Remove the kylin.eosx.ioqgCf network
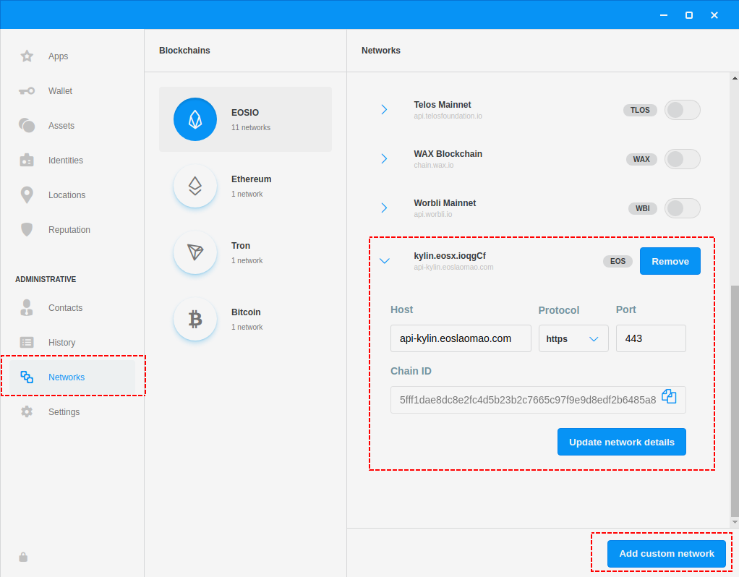This screenshot has width=739, height=577. [670, 261]
